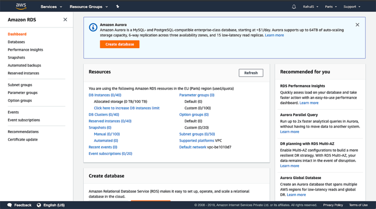Open Events in the sidebar
This screenshot has width=376, height=209.
click(13, 112)
